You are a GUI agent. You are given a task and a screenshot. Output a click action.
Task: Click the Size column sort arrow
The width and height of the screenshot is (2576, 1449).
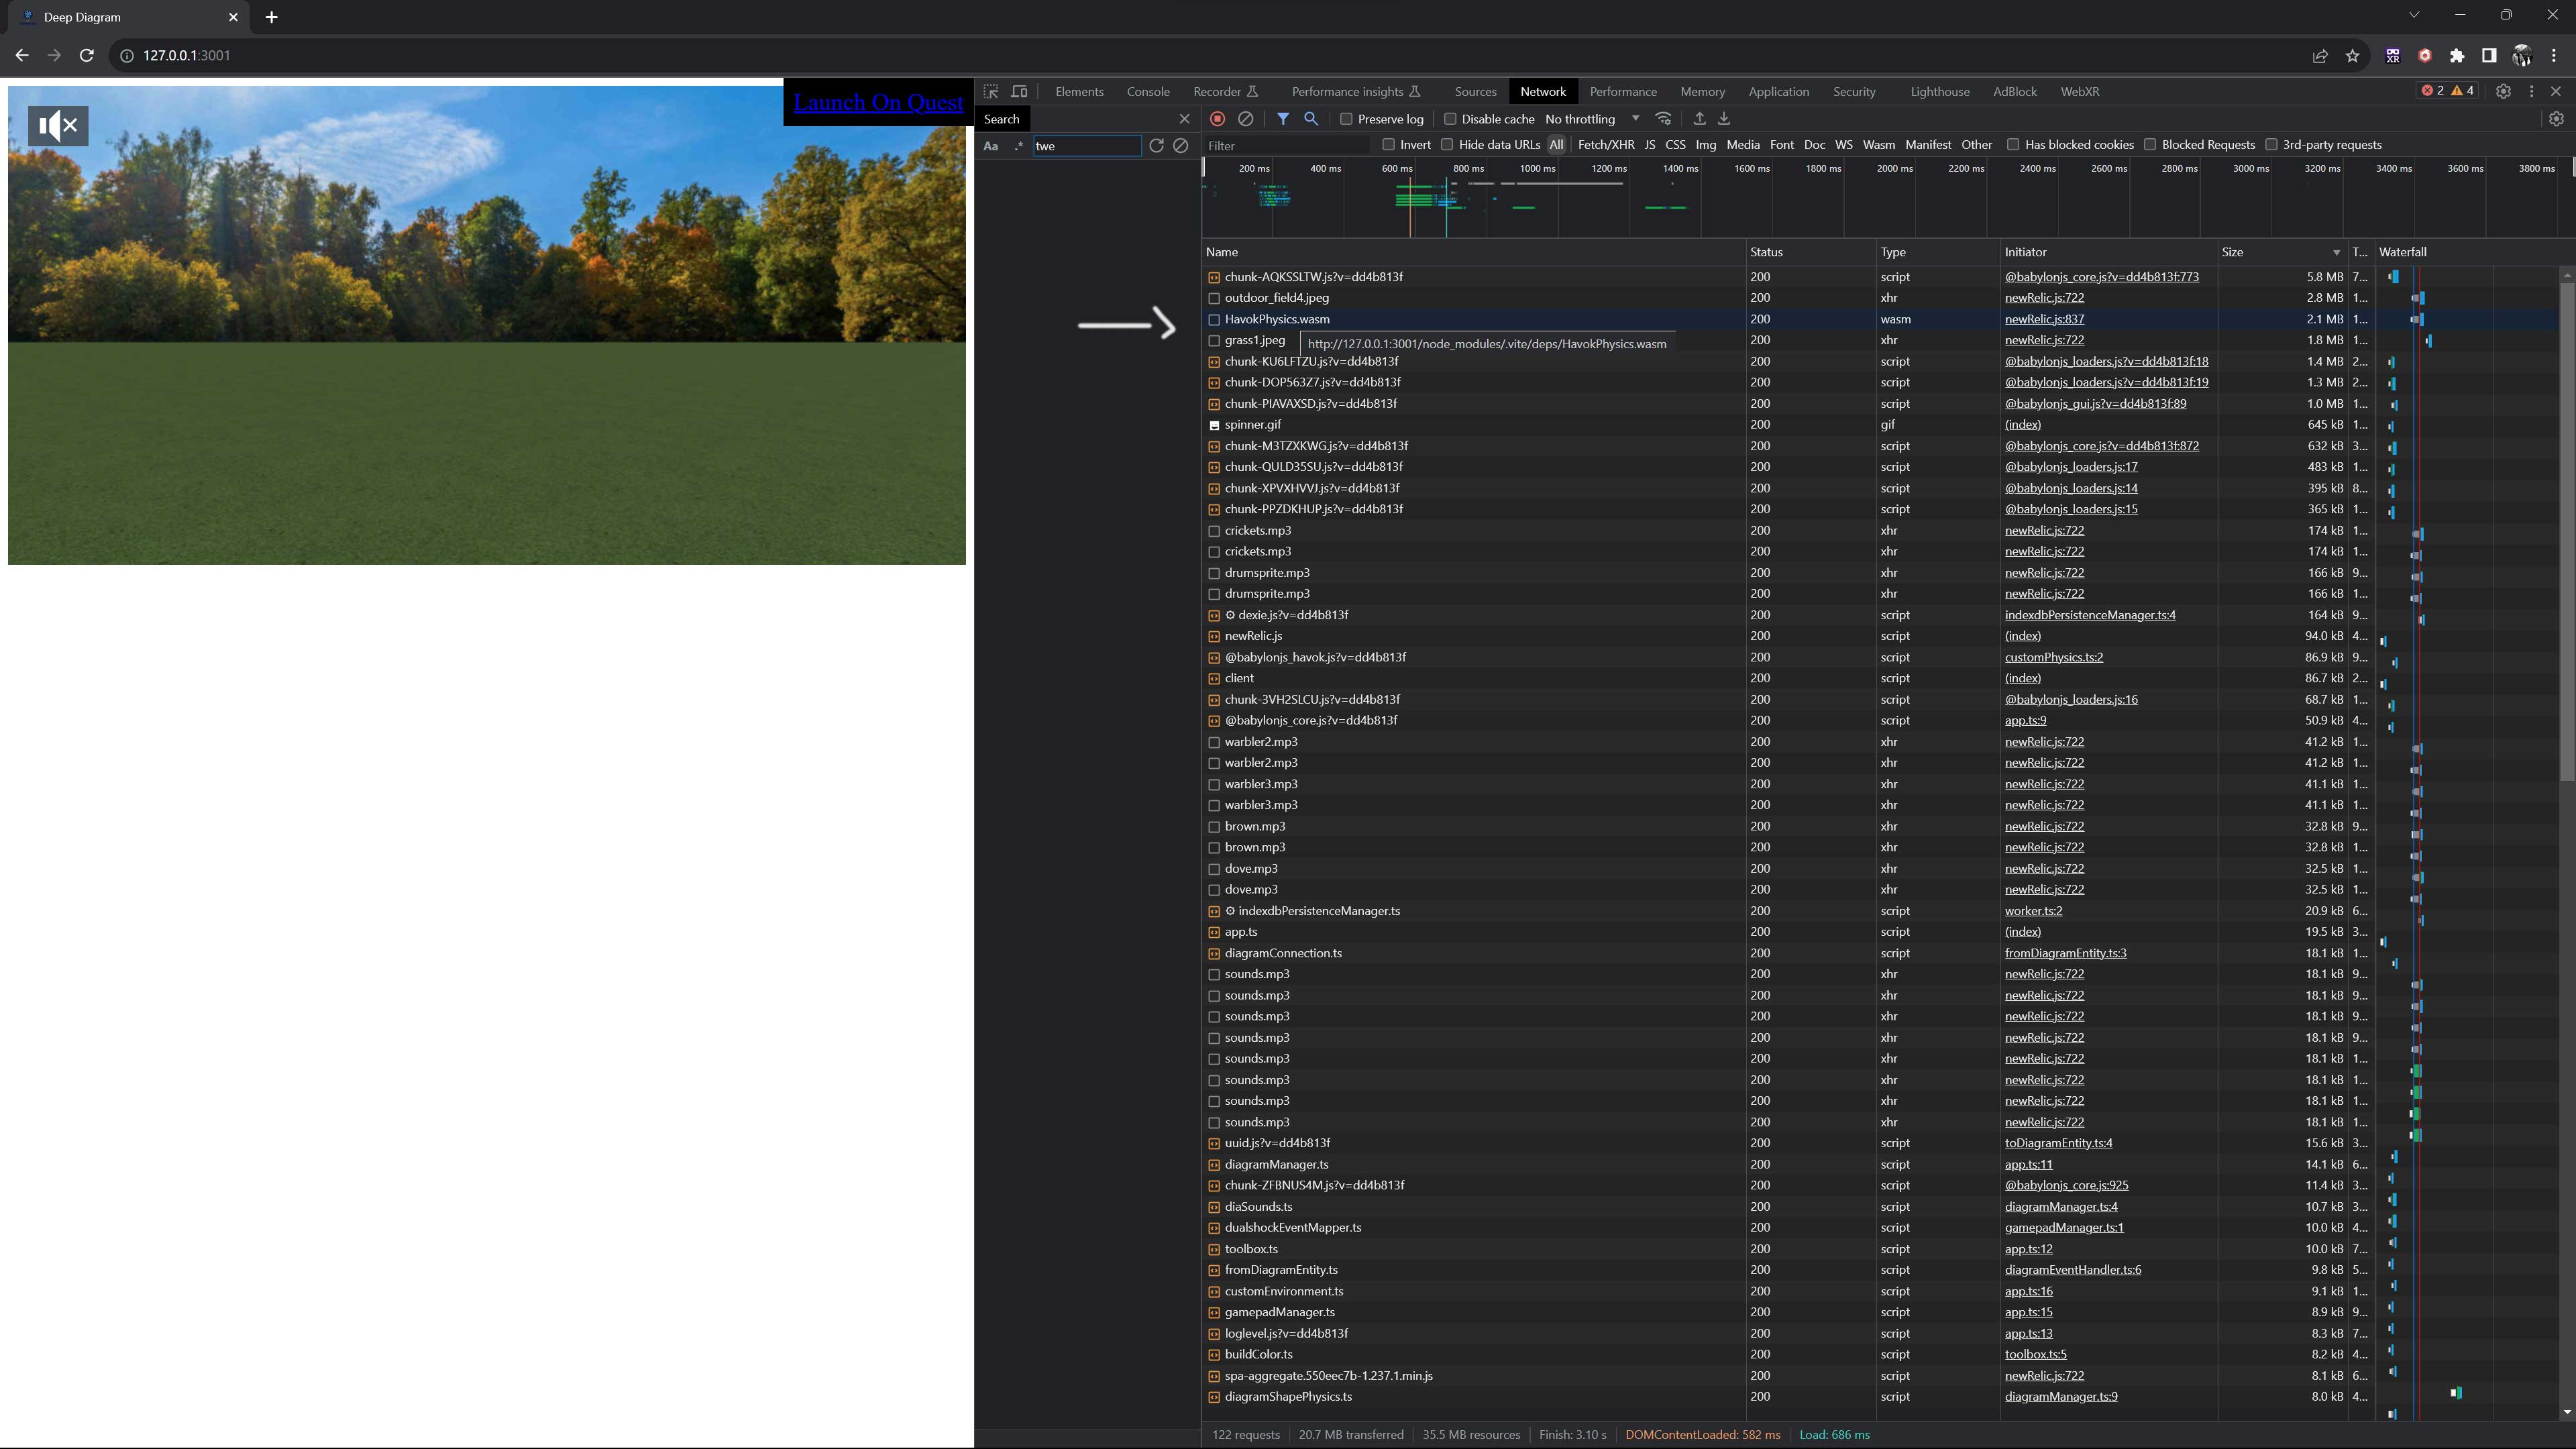(x=2336, y=253)
